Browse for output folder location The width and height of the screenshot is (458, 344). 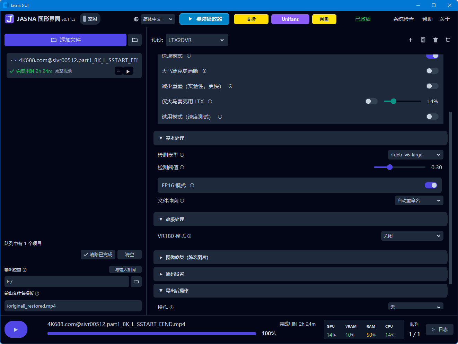coord(136,282)
